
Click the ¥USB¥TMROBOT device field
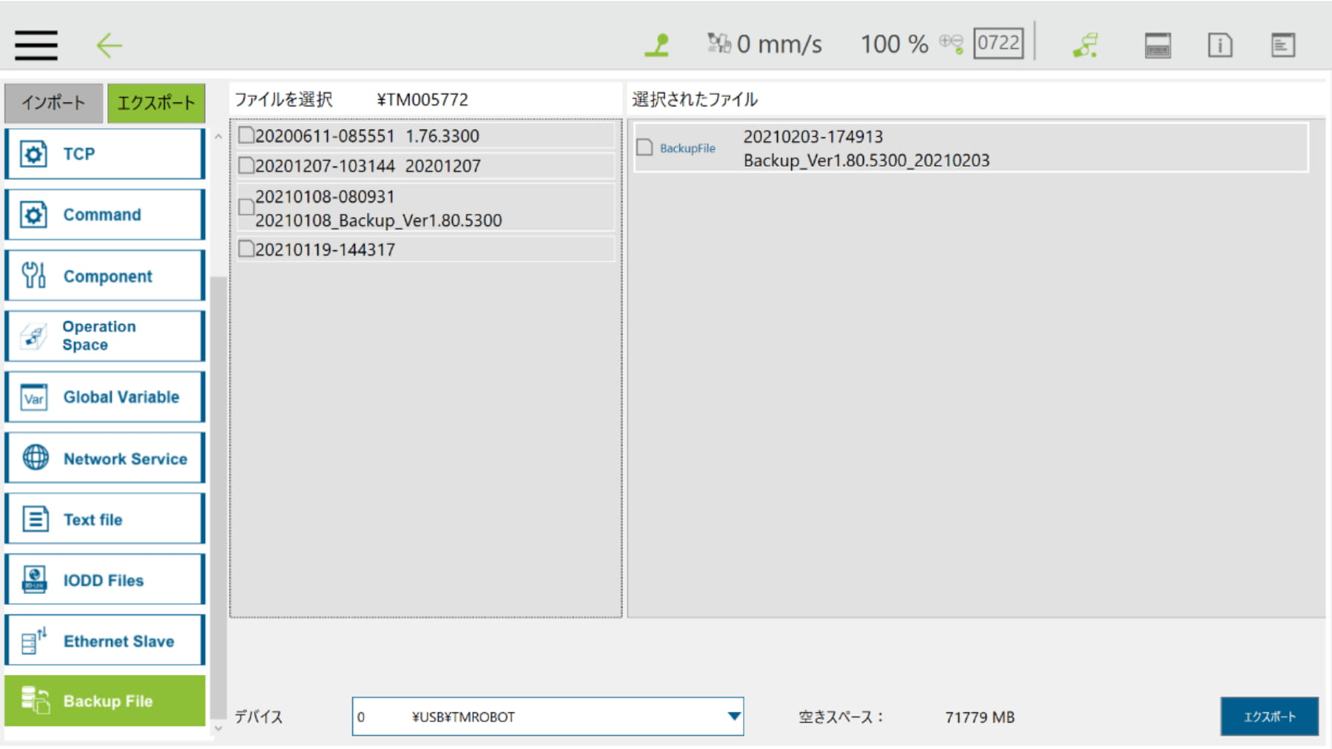click(x=548, y=716)
